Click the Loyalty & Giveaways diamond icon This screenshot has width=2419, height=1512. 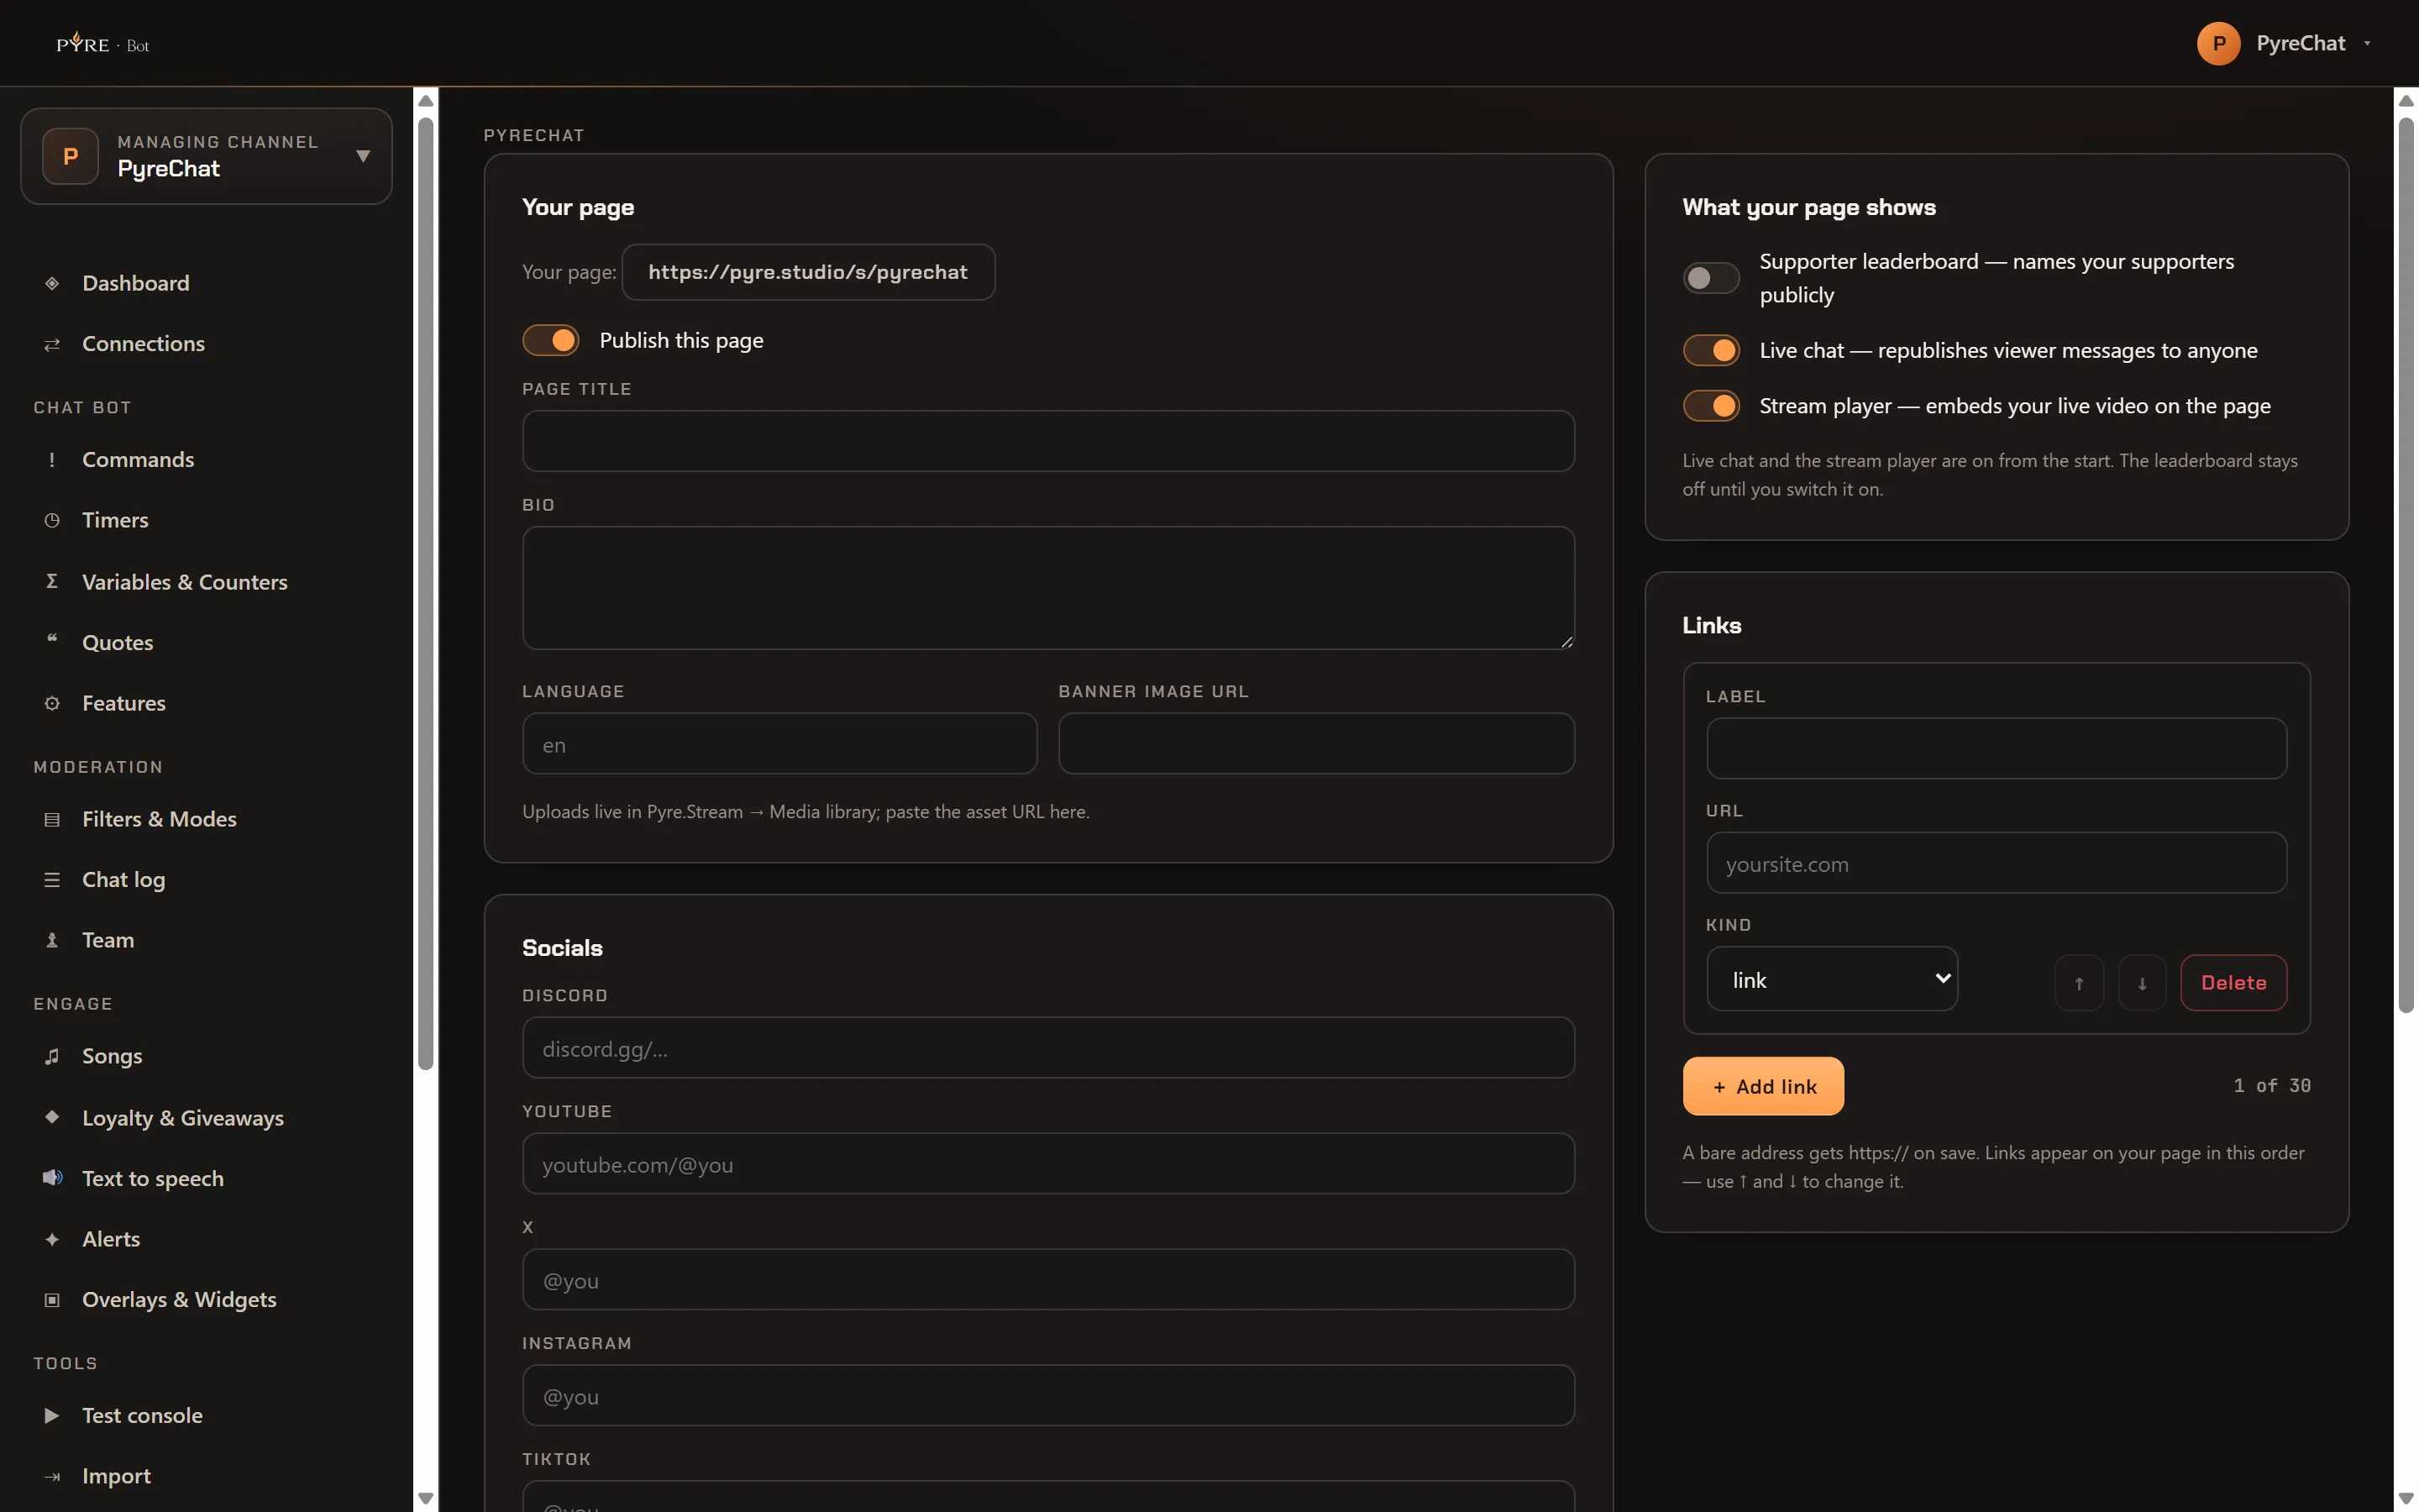pos(52,1117)
